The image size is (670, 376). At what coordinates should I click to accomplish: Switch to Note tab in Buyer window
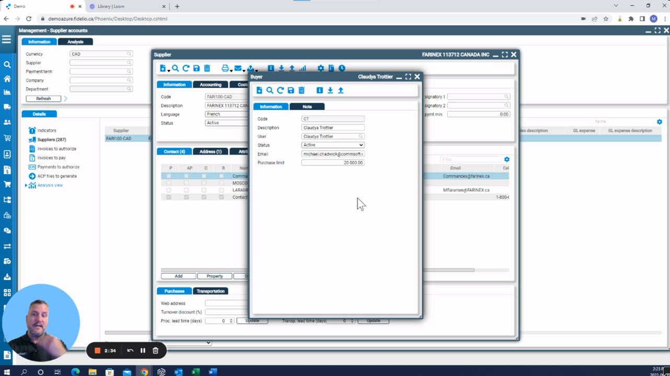[x=307, y=107]
